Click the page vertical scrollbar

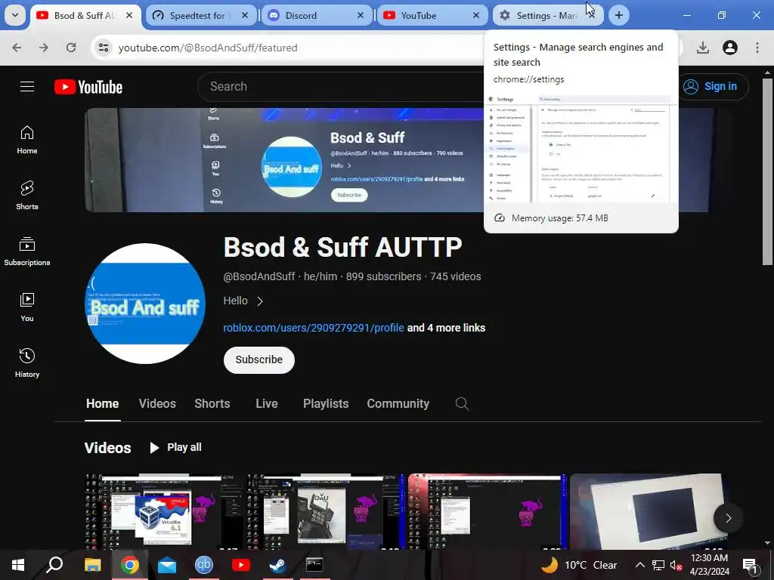click(767, 173)
